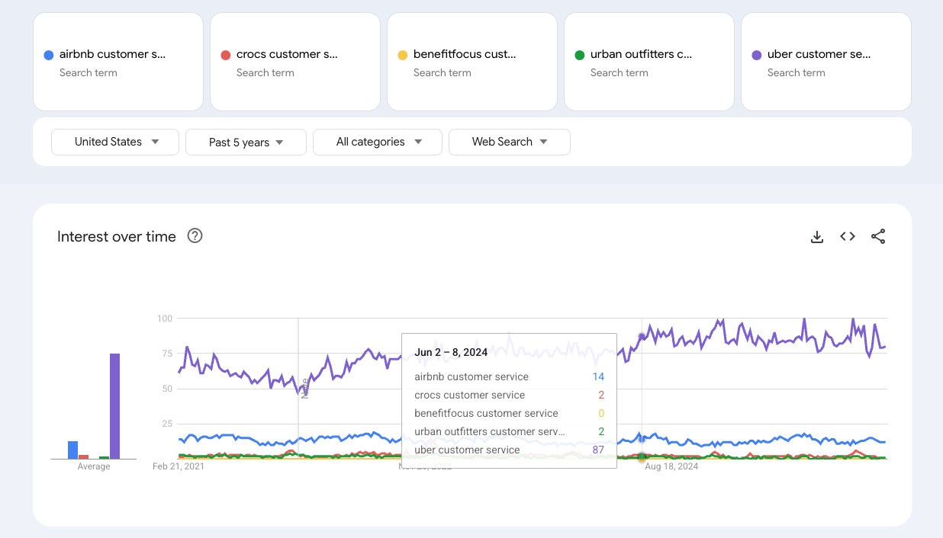Click the yellow benefitfocus term dot

coord(403,55)
